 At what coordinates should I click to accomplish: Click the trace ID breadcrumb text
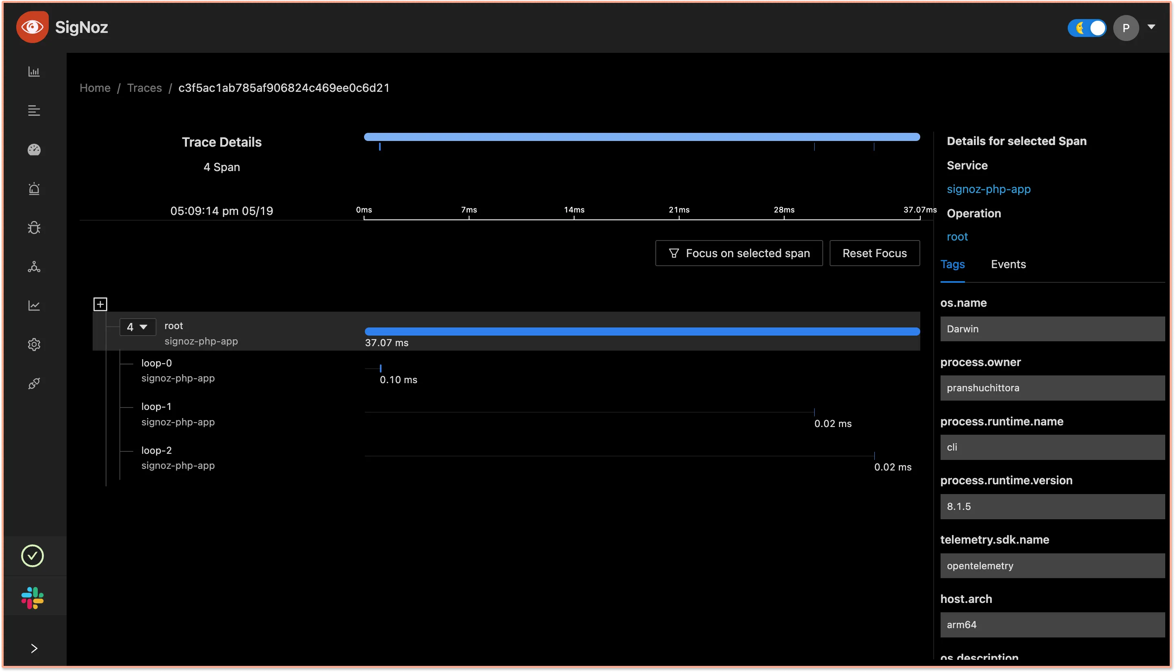click(x=284, y=88)
